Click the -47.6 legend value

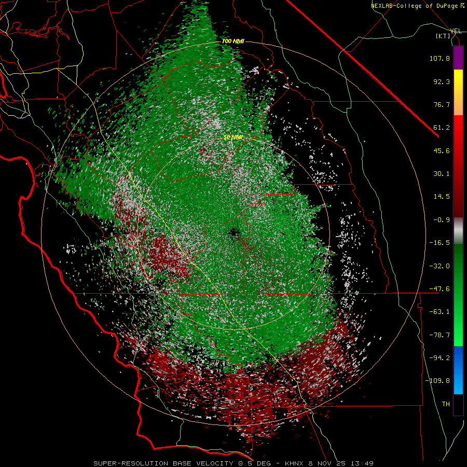tap(439, 289)
